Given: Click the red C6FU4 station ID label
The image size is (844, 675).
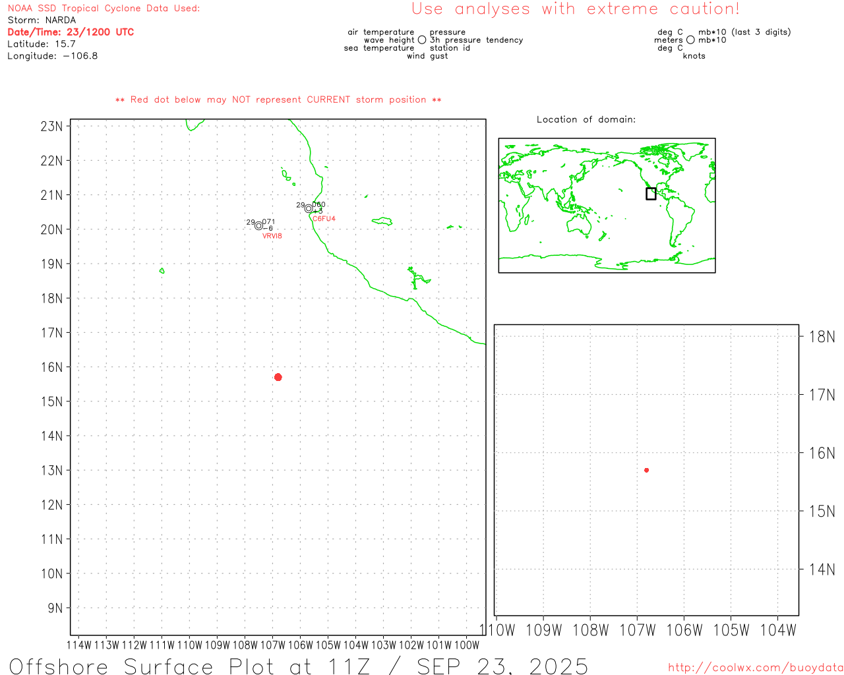Looking at the screenshot, I should (324, 219).
